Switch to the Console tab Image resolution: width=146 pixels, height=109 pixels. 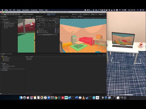[x=10, y=54]
